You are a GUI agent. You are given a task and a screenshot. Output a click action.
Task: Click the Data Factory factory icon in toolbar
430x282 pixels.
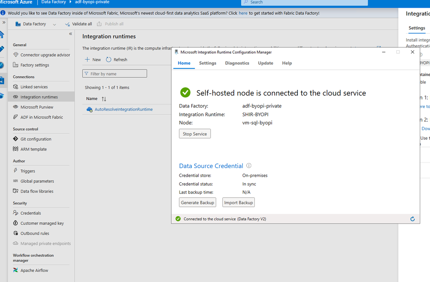(x=18, y=24)
